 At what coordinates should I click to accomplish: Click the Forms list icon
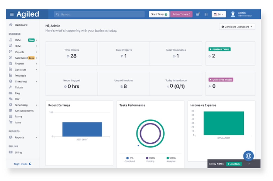tap(11, 116)
